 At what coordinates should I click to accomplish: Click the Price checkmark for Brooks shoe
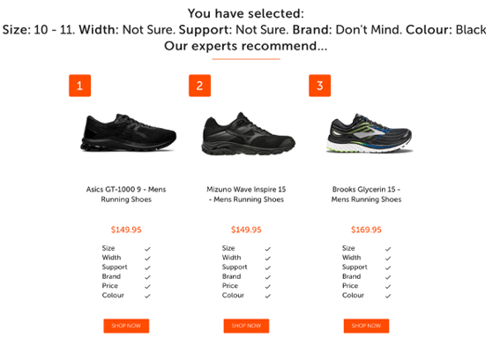point(388,286)
